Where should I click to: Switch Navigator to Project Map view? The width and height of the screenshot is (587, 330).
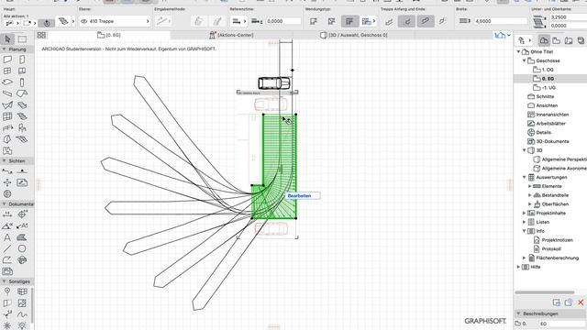point(544,40)
